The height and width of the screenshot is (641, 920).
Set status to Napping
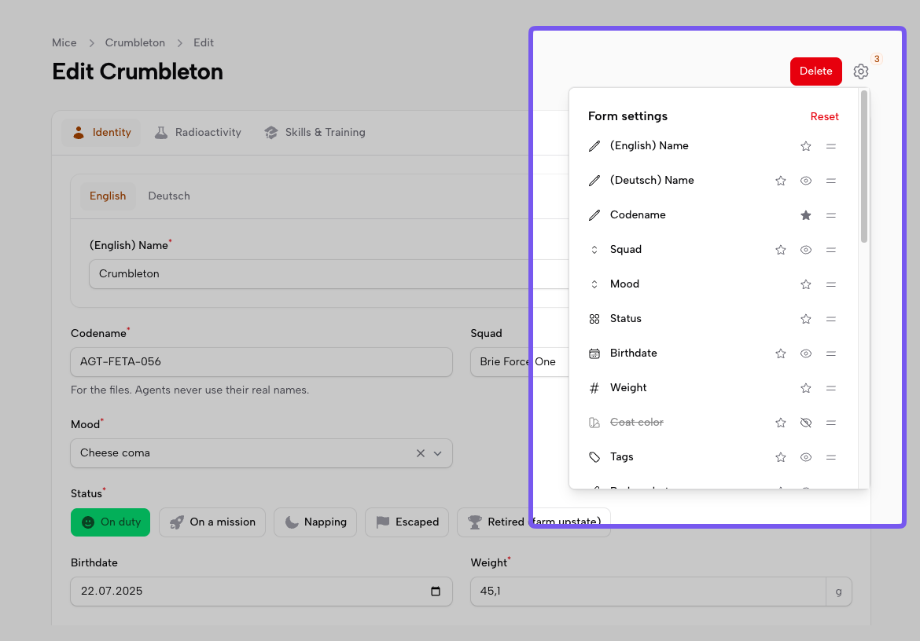click(x=315, y=522)
